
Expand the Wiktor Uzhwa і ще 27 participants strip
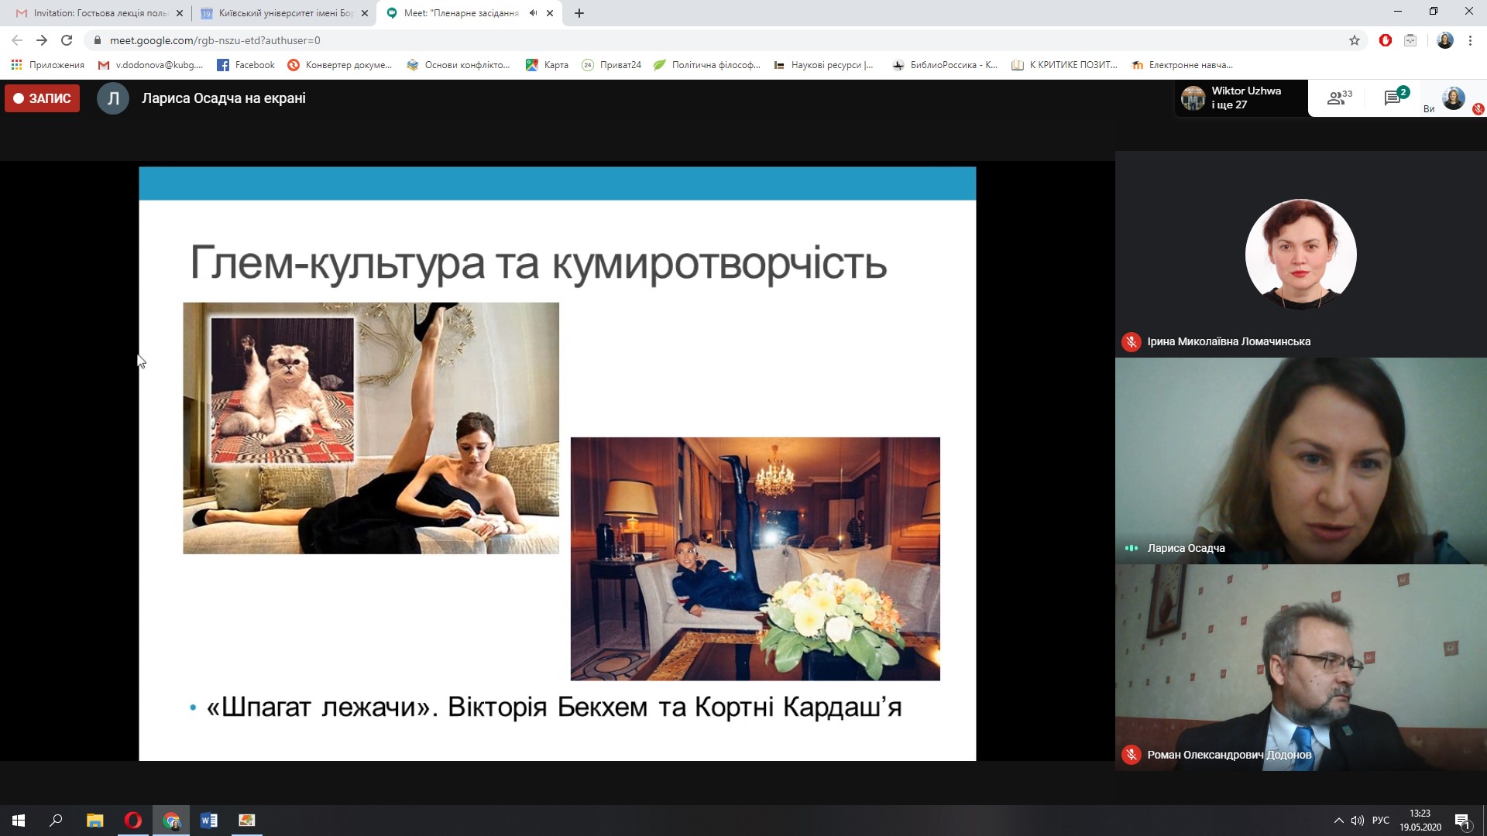[1239, 98]
